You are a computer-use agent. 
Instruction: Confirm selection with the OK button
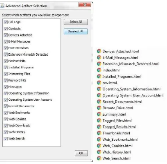click(81, 153)
